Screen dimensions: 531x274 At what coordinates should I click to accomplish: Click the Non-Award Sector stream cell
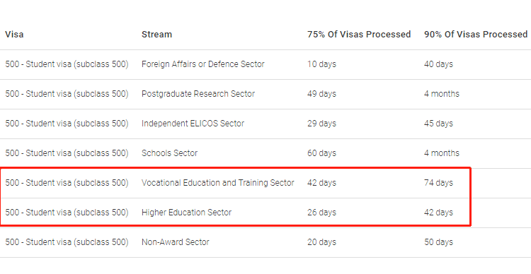(x=176, y=242)
